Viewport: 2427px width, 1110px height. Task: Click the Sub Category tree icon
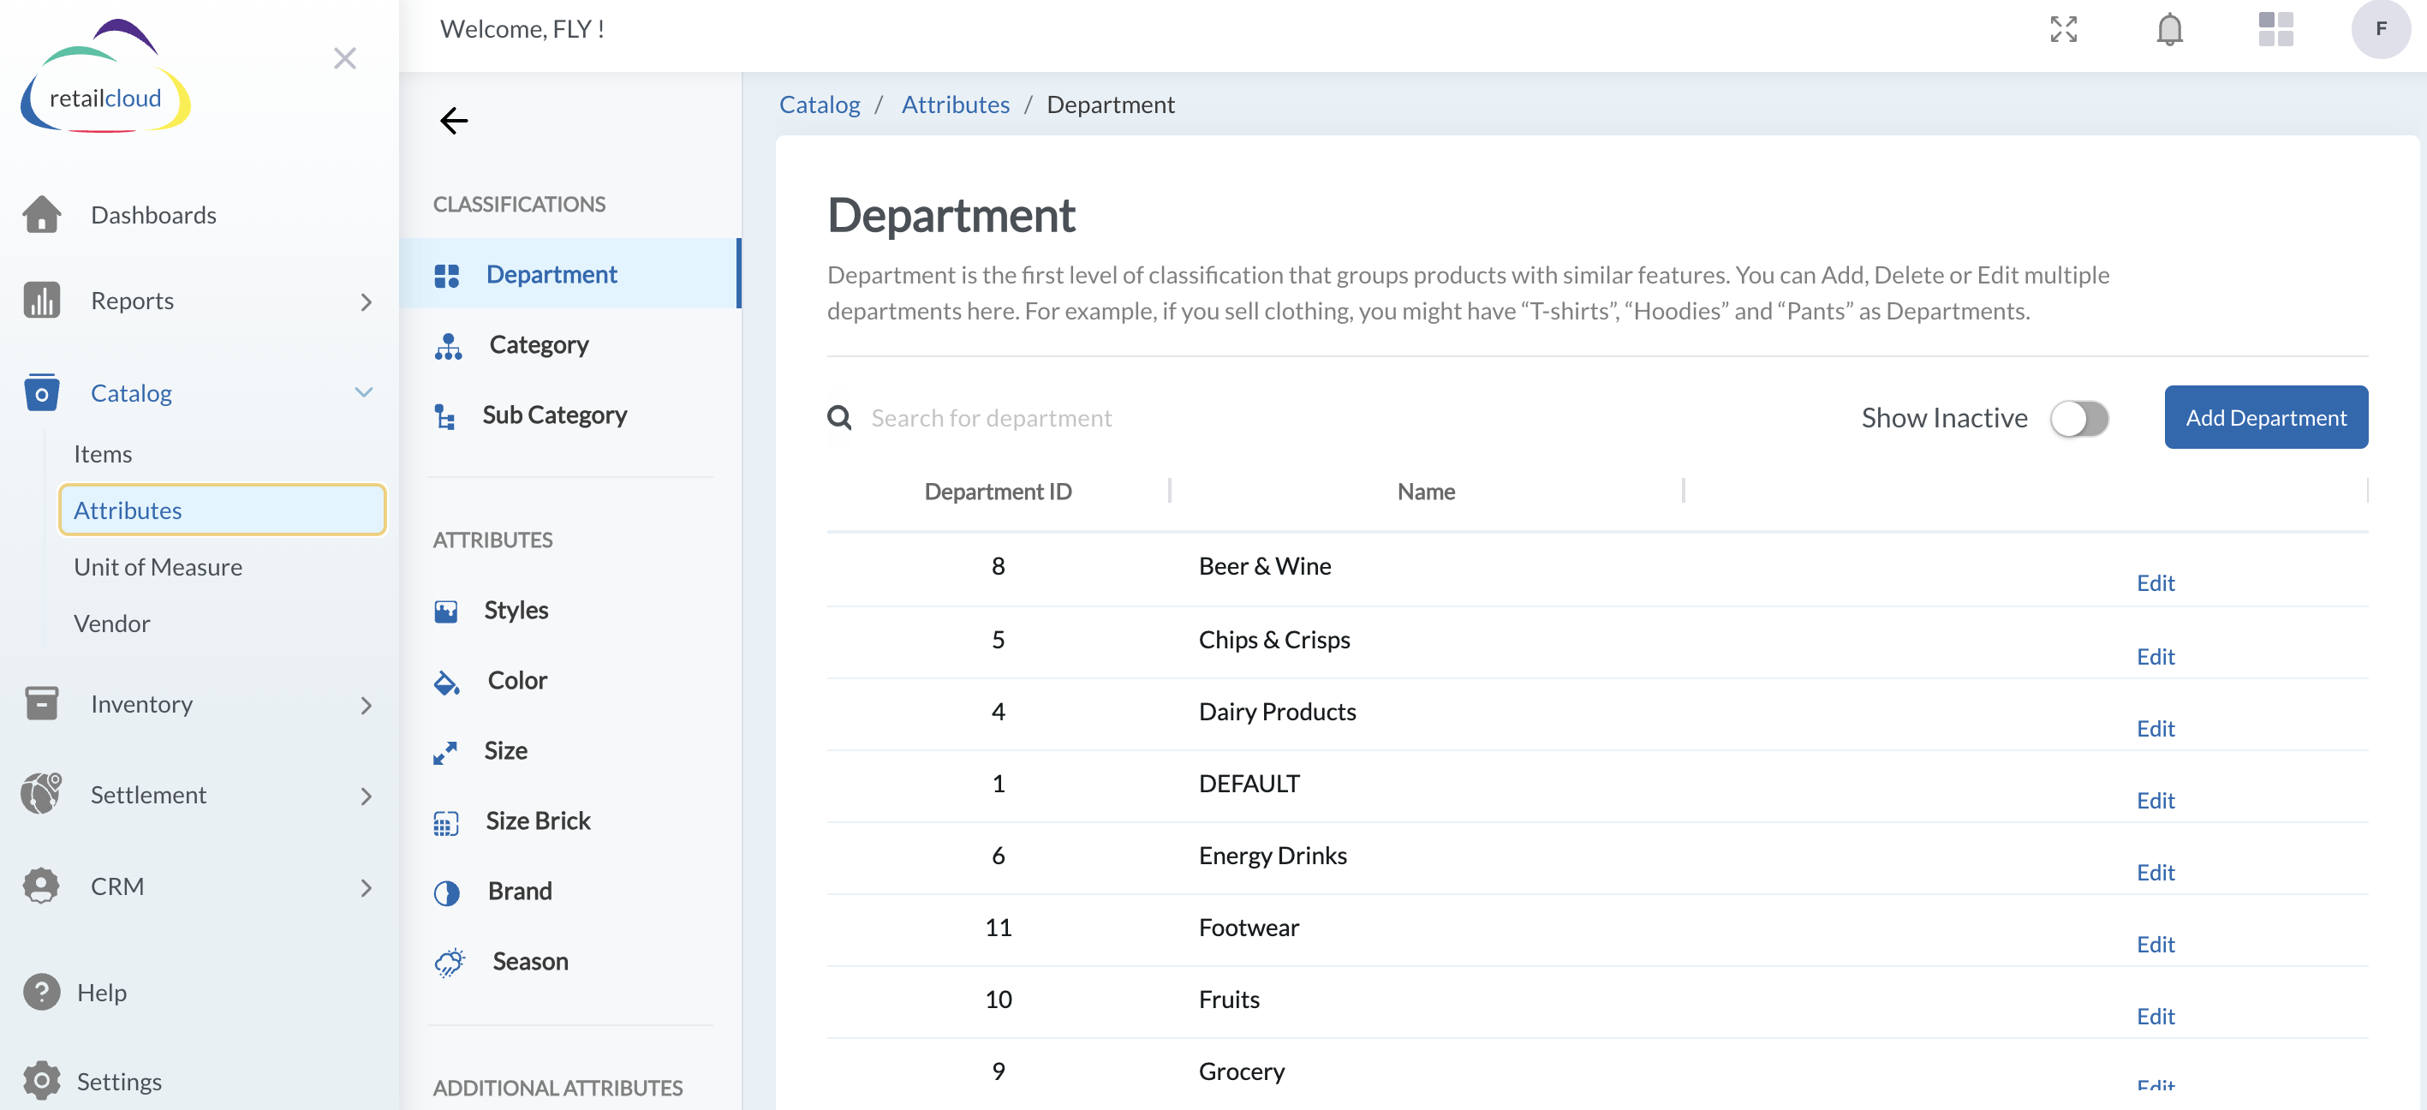click(444, 415)
